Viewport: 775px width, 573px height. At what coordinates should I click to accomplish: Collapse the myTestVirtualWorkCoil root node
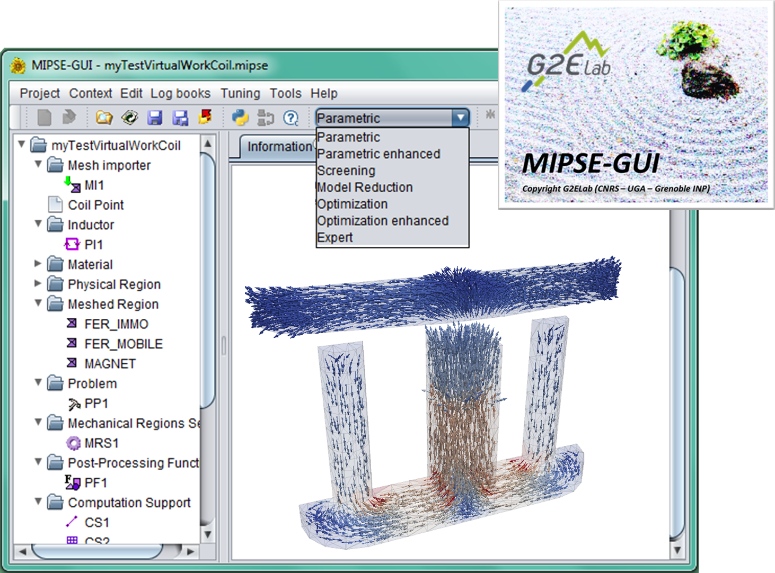point(21,144)
